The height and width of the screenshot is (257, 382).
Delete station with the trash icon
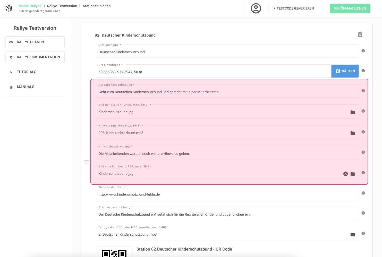tap(360, 35)
